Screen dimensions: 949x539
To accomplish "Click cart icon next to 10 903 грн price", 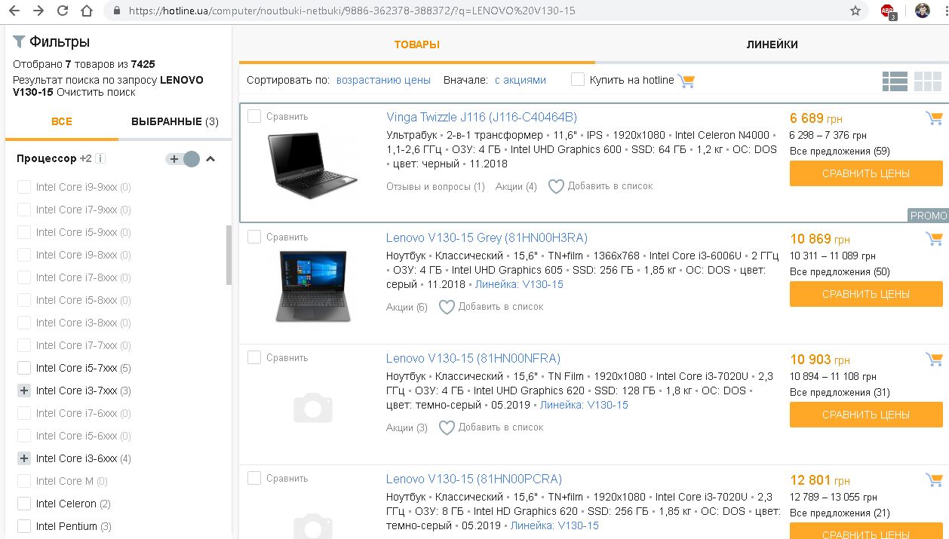I will [934, 360].
